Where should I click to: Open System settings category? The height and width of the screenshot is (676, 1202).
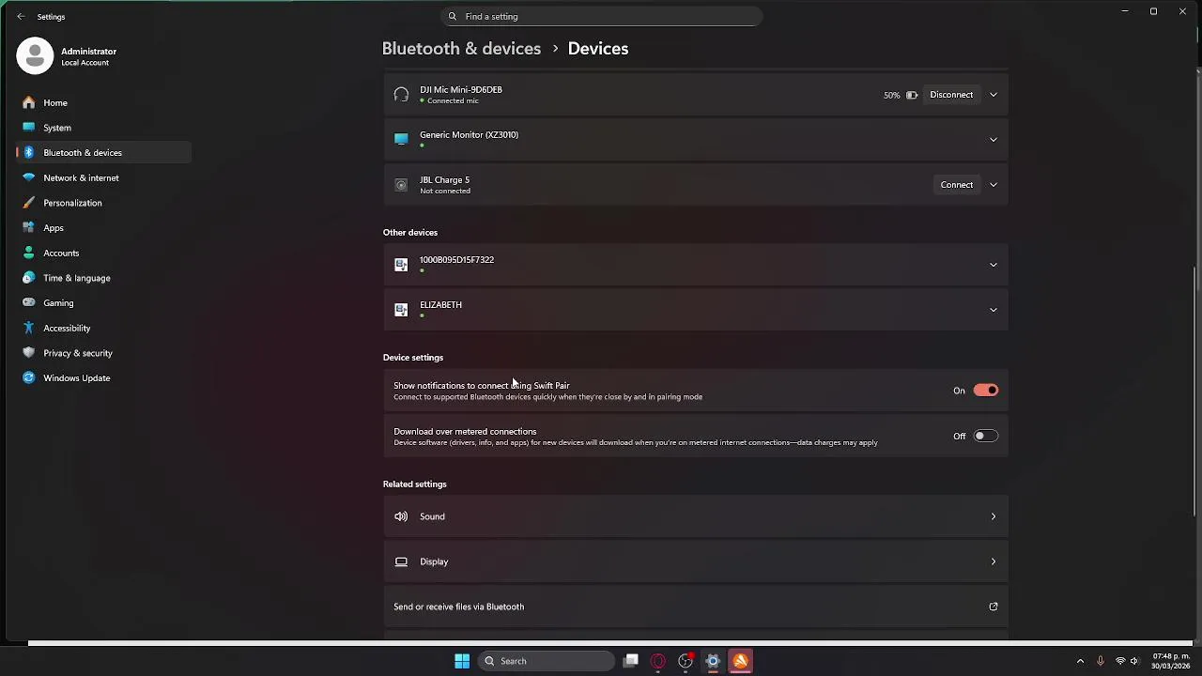pos(103,128)
